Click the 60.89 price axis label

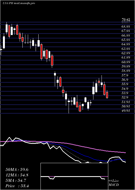point(126,62)
